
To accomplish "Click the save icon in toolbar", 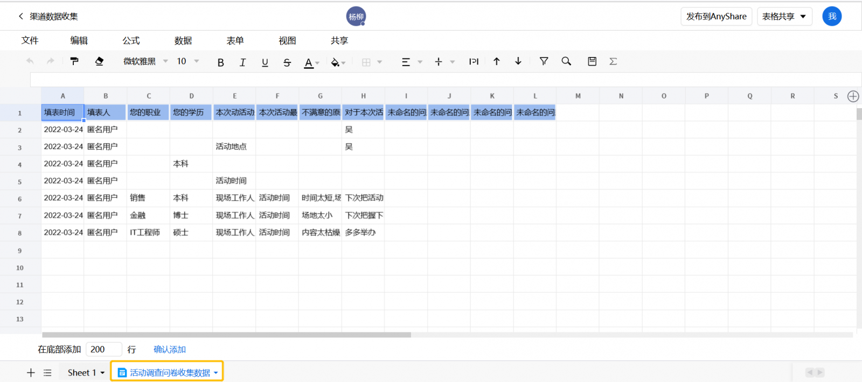I will (592, 61).
